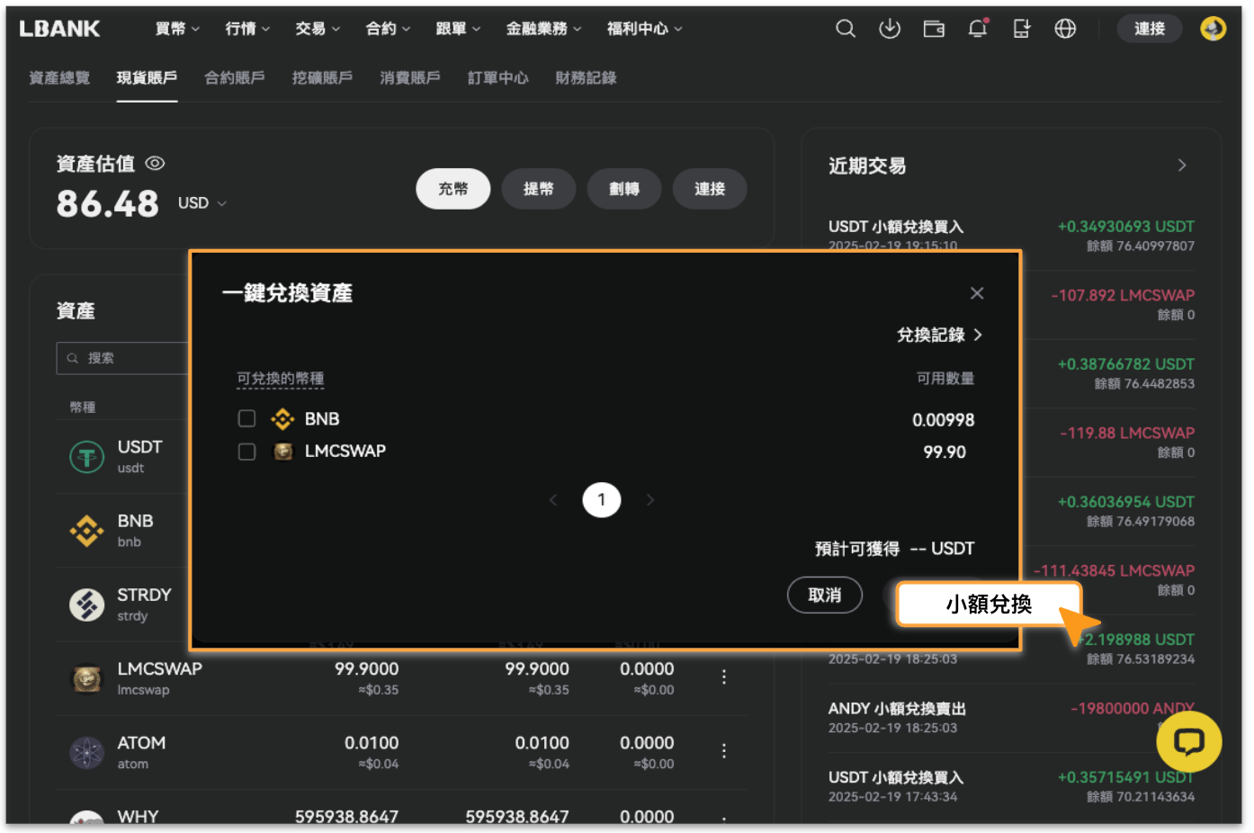Click the ATOM coin icon
This screenshot has width=1254, height=833.
click(x=87, y=753)
